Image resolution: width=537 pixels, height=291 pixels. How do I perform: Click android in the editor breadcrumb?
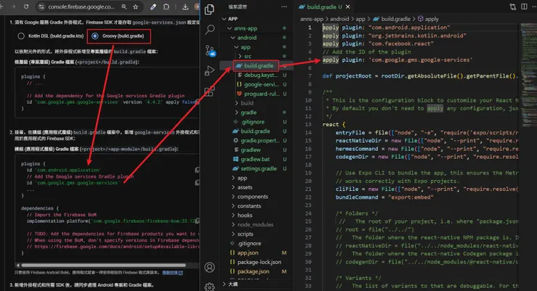tap(340, 19)
